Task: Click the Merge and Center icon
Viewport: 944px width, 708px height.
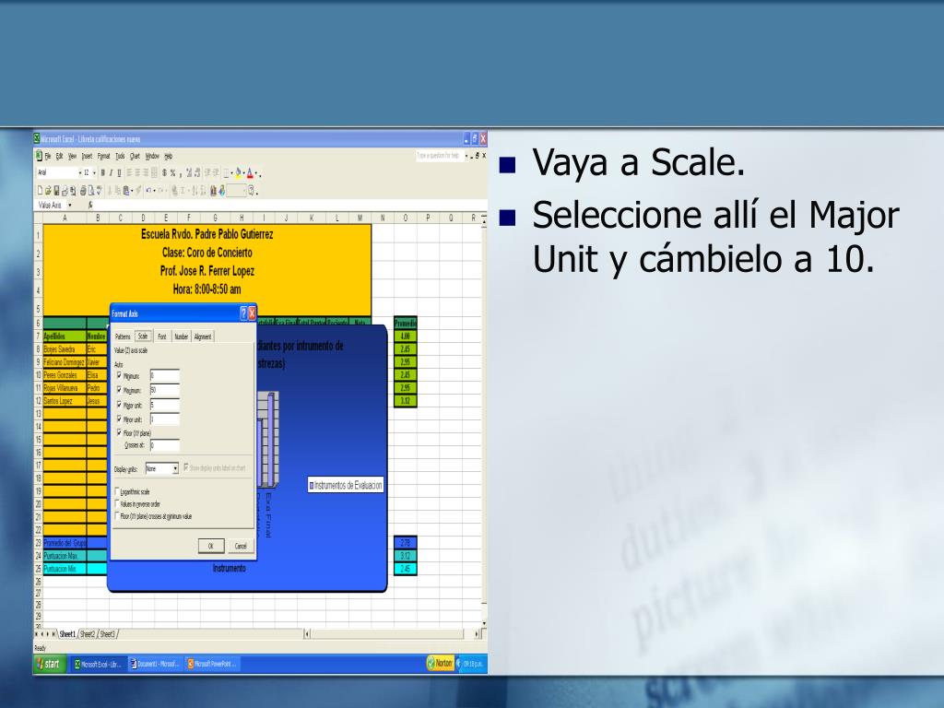Action: (154, 172)
